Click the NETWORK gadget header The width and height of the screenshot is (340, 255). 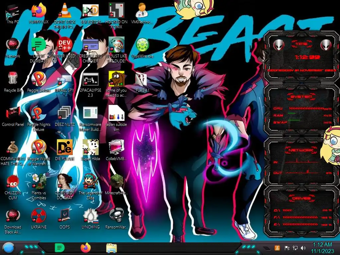(x=301, y=150)
